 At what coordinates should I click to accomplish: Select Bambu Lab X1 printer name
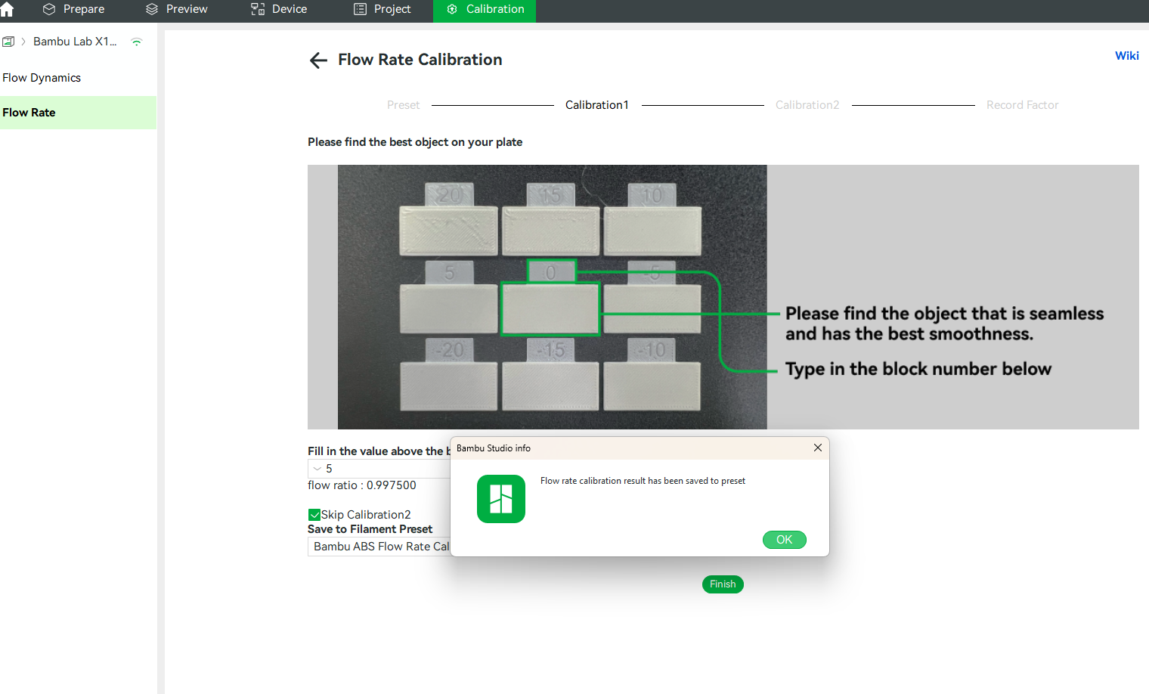coord(75,42)
